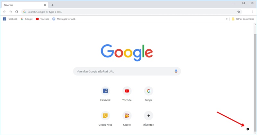Screen dimensions: 257x135
Task: Open the YouTube shortcut tile
Action: click(x=127, y=94)
